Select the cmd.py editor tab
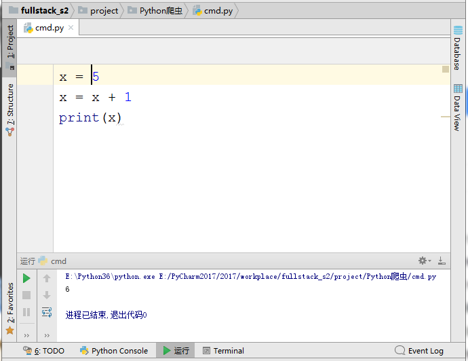 click(48, 28)
